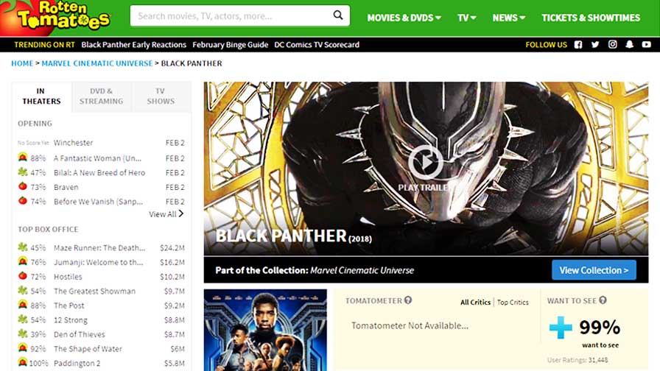Click the User Ratings: 31,448 text
The width and height of the screenshot is (660, 371).
[x=577, y=360]
